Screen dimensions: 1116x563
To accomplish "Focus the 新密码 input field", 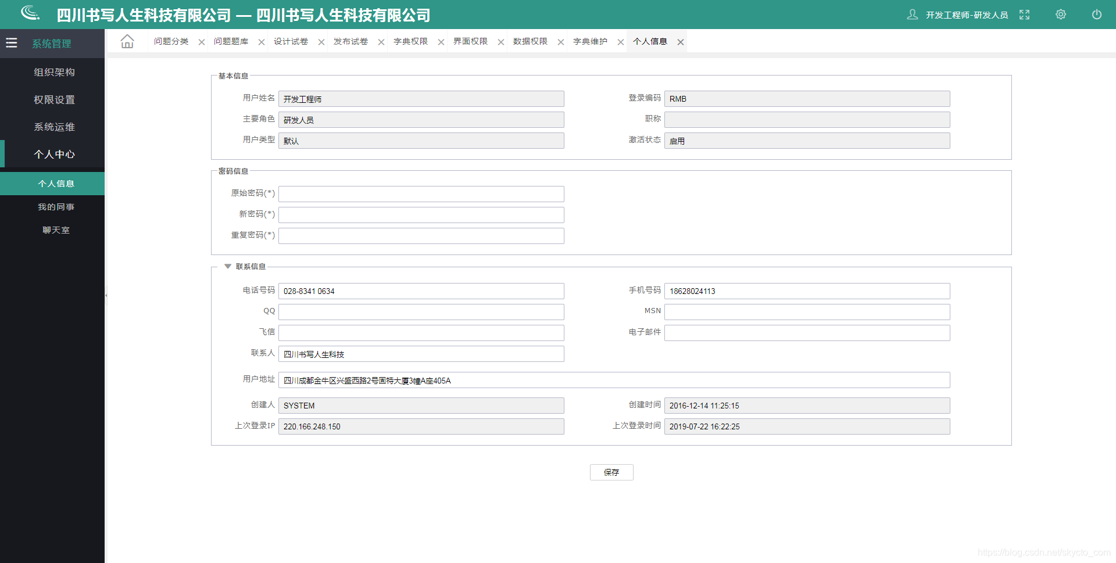I will point(421,215).
